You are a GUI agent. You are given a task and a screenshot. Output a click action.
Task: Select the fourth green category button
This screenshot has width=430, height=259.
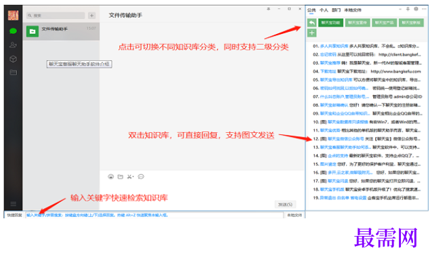click(x=411, y=22)
